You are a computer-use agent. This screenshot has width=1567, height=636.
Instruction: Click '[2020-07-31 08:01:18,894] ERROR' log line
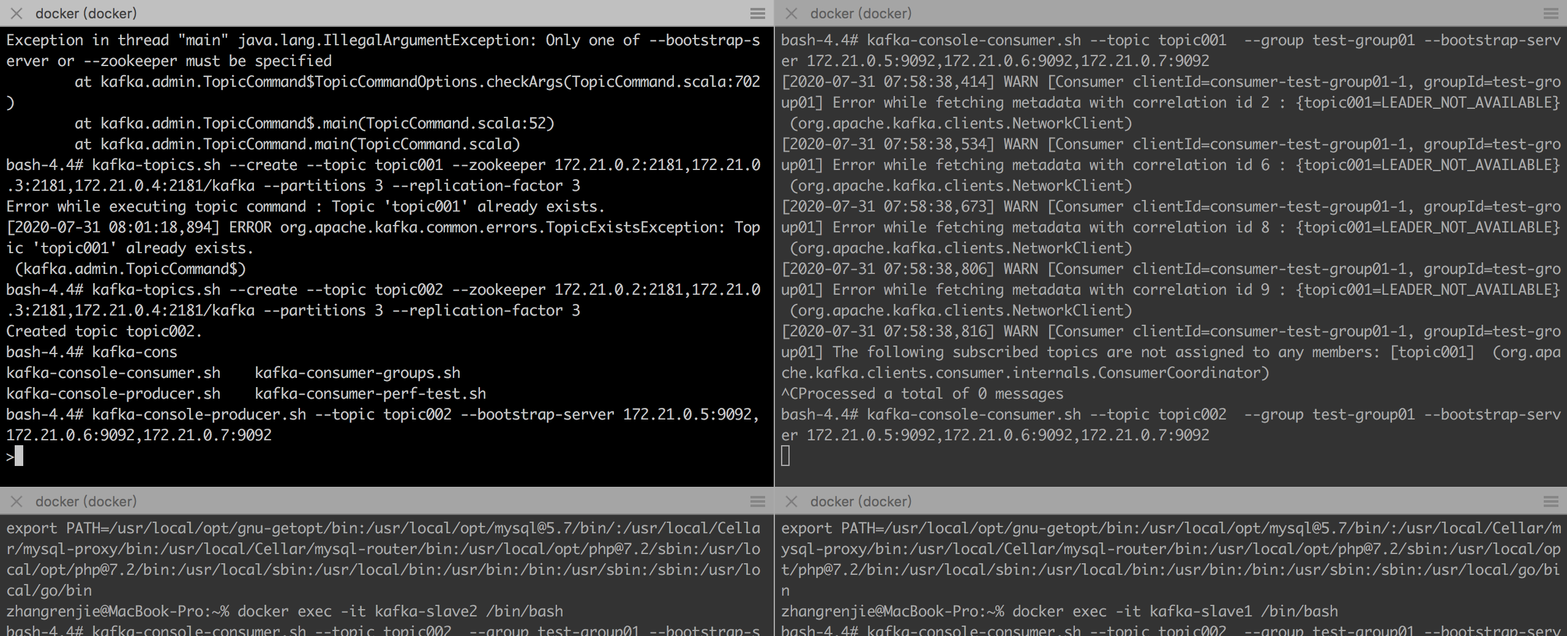tap(383, 227)
